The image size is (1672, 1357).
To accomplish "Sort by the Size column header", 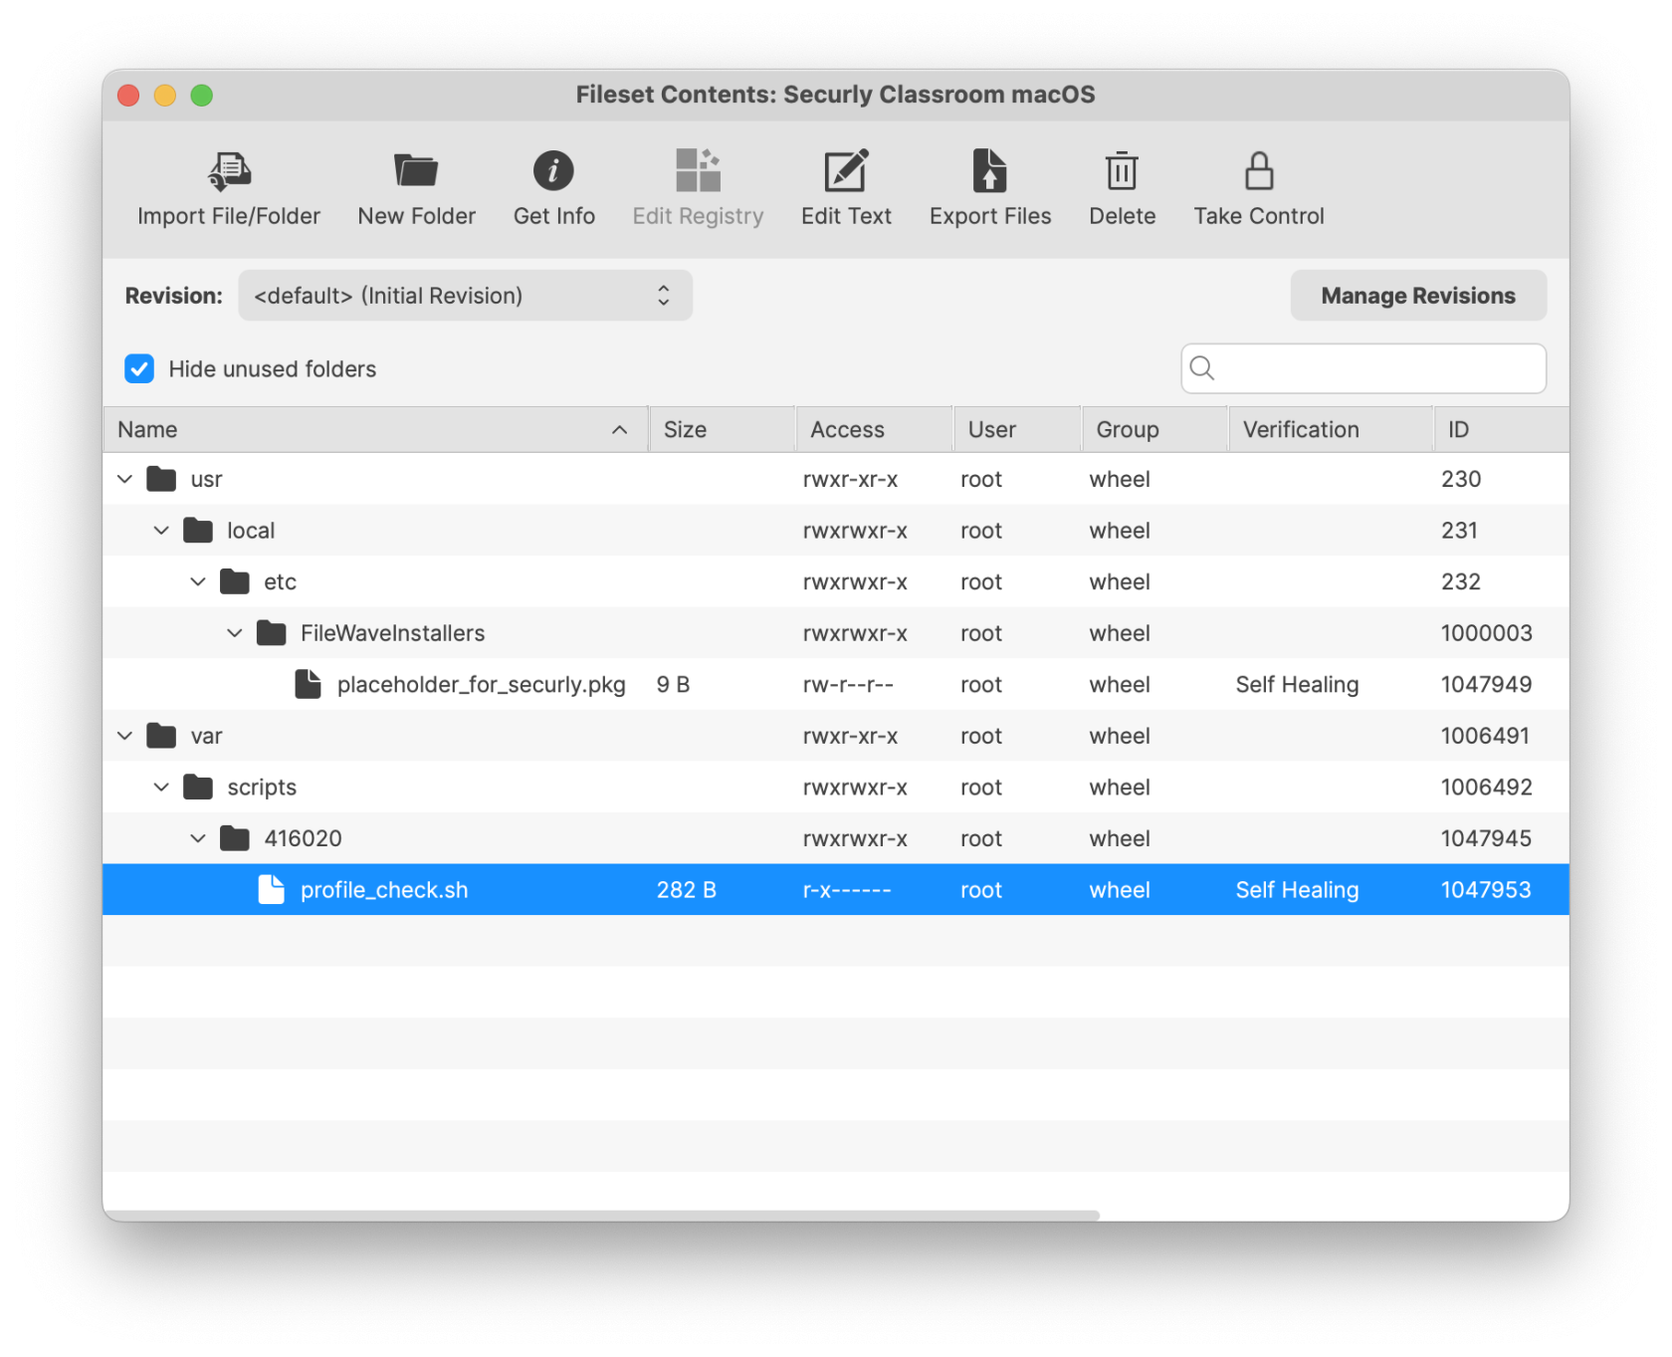I will click(723, 430).
